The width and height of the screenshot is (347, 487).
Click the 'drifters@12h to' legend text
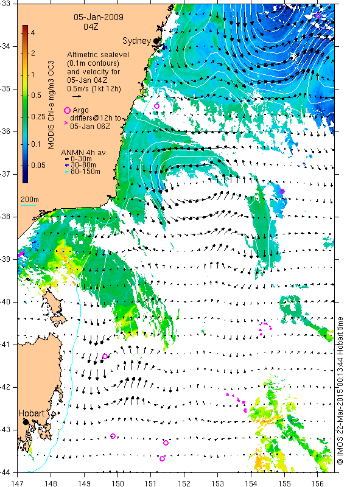[96, 118]
